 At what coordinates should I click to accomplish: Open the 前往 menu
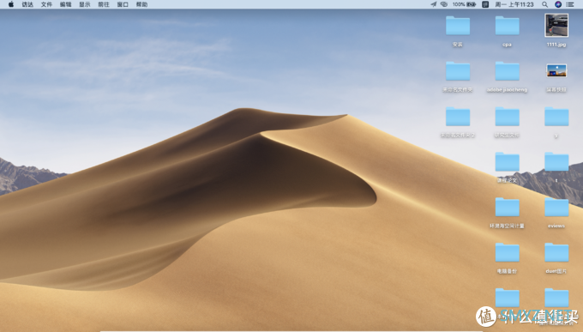click(104, 4)
